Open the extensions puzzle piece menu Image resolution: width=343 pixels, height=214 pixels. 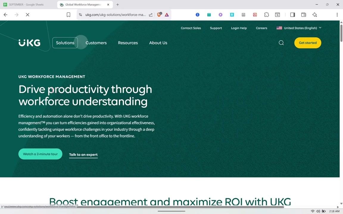point(266,15)
